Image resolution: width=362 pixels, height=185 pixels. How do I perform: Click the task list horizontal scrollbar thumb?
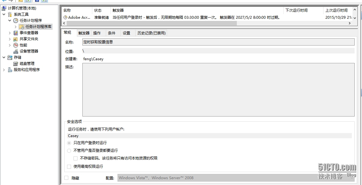151,23
